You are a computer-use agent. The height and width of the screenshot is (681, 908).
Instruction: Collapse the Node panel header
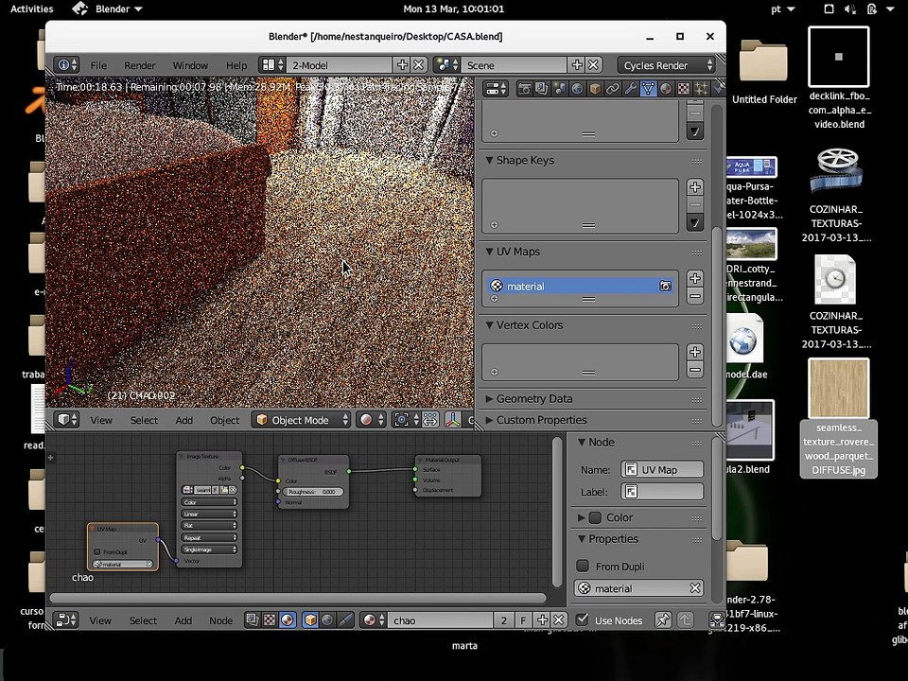[x=582, y=442]
